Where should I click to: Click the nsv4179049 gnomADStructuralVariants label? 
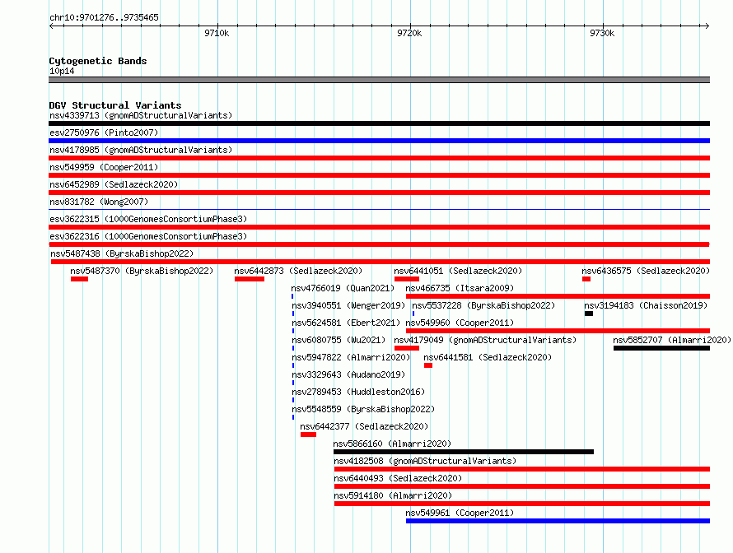[x=485, y=340]
